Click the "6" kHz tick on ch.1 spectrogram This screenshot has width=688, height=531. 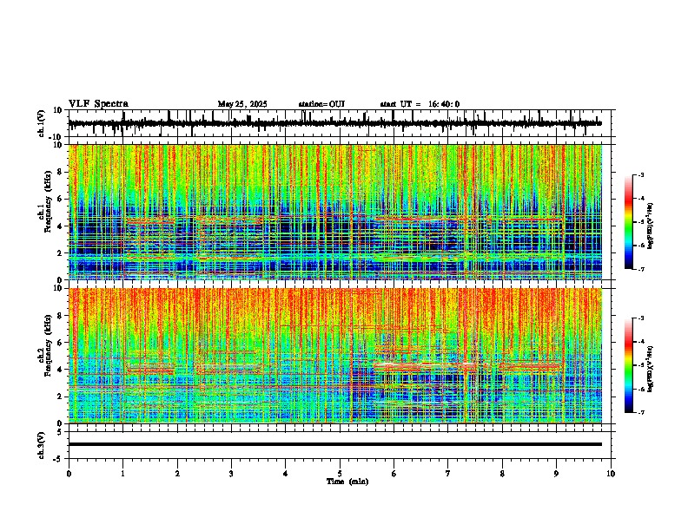(60, 199)
